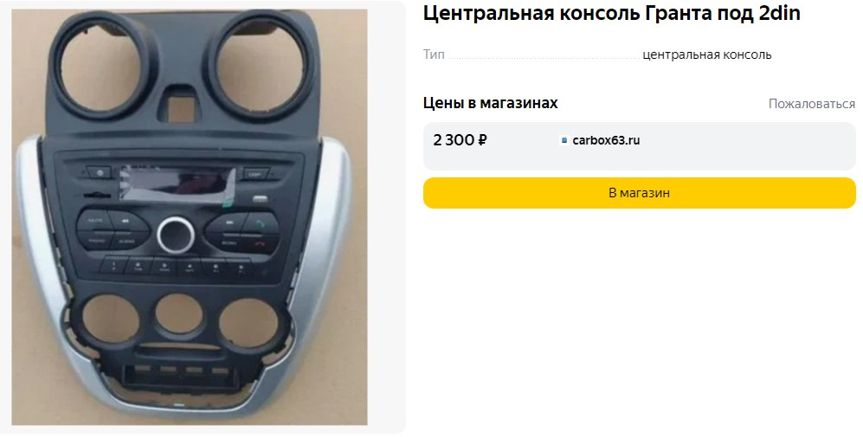Click the MUTE button on the pictured radio
863x437 pixels.
(94, 221)
